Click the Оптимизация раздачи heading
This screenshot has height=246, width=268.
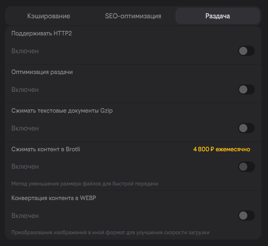coord(42,72)
